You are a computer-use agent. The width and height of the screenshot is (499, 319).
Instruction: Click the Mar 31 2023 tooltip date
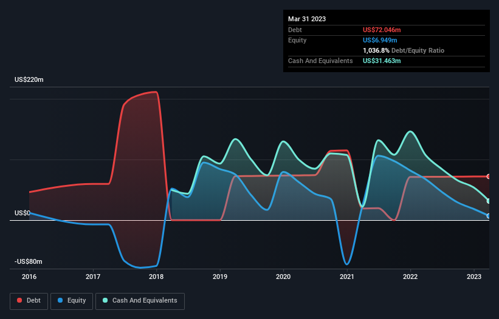point(307,19)
